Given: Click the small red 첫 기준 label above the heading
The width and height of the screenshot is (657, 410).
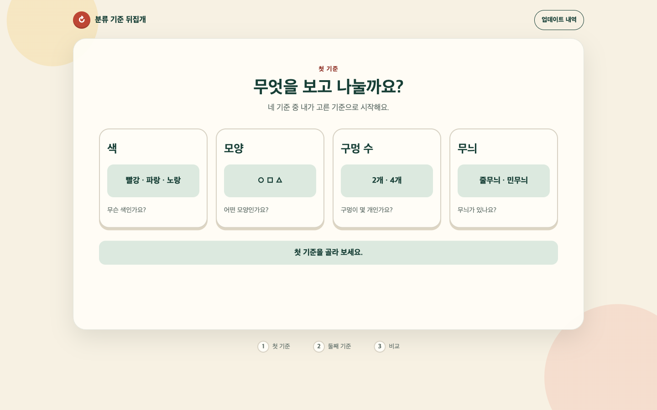Looking at the screenshot, I should pyautogui.click(x=328, y=69).
